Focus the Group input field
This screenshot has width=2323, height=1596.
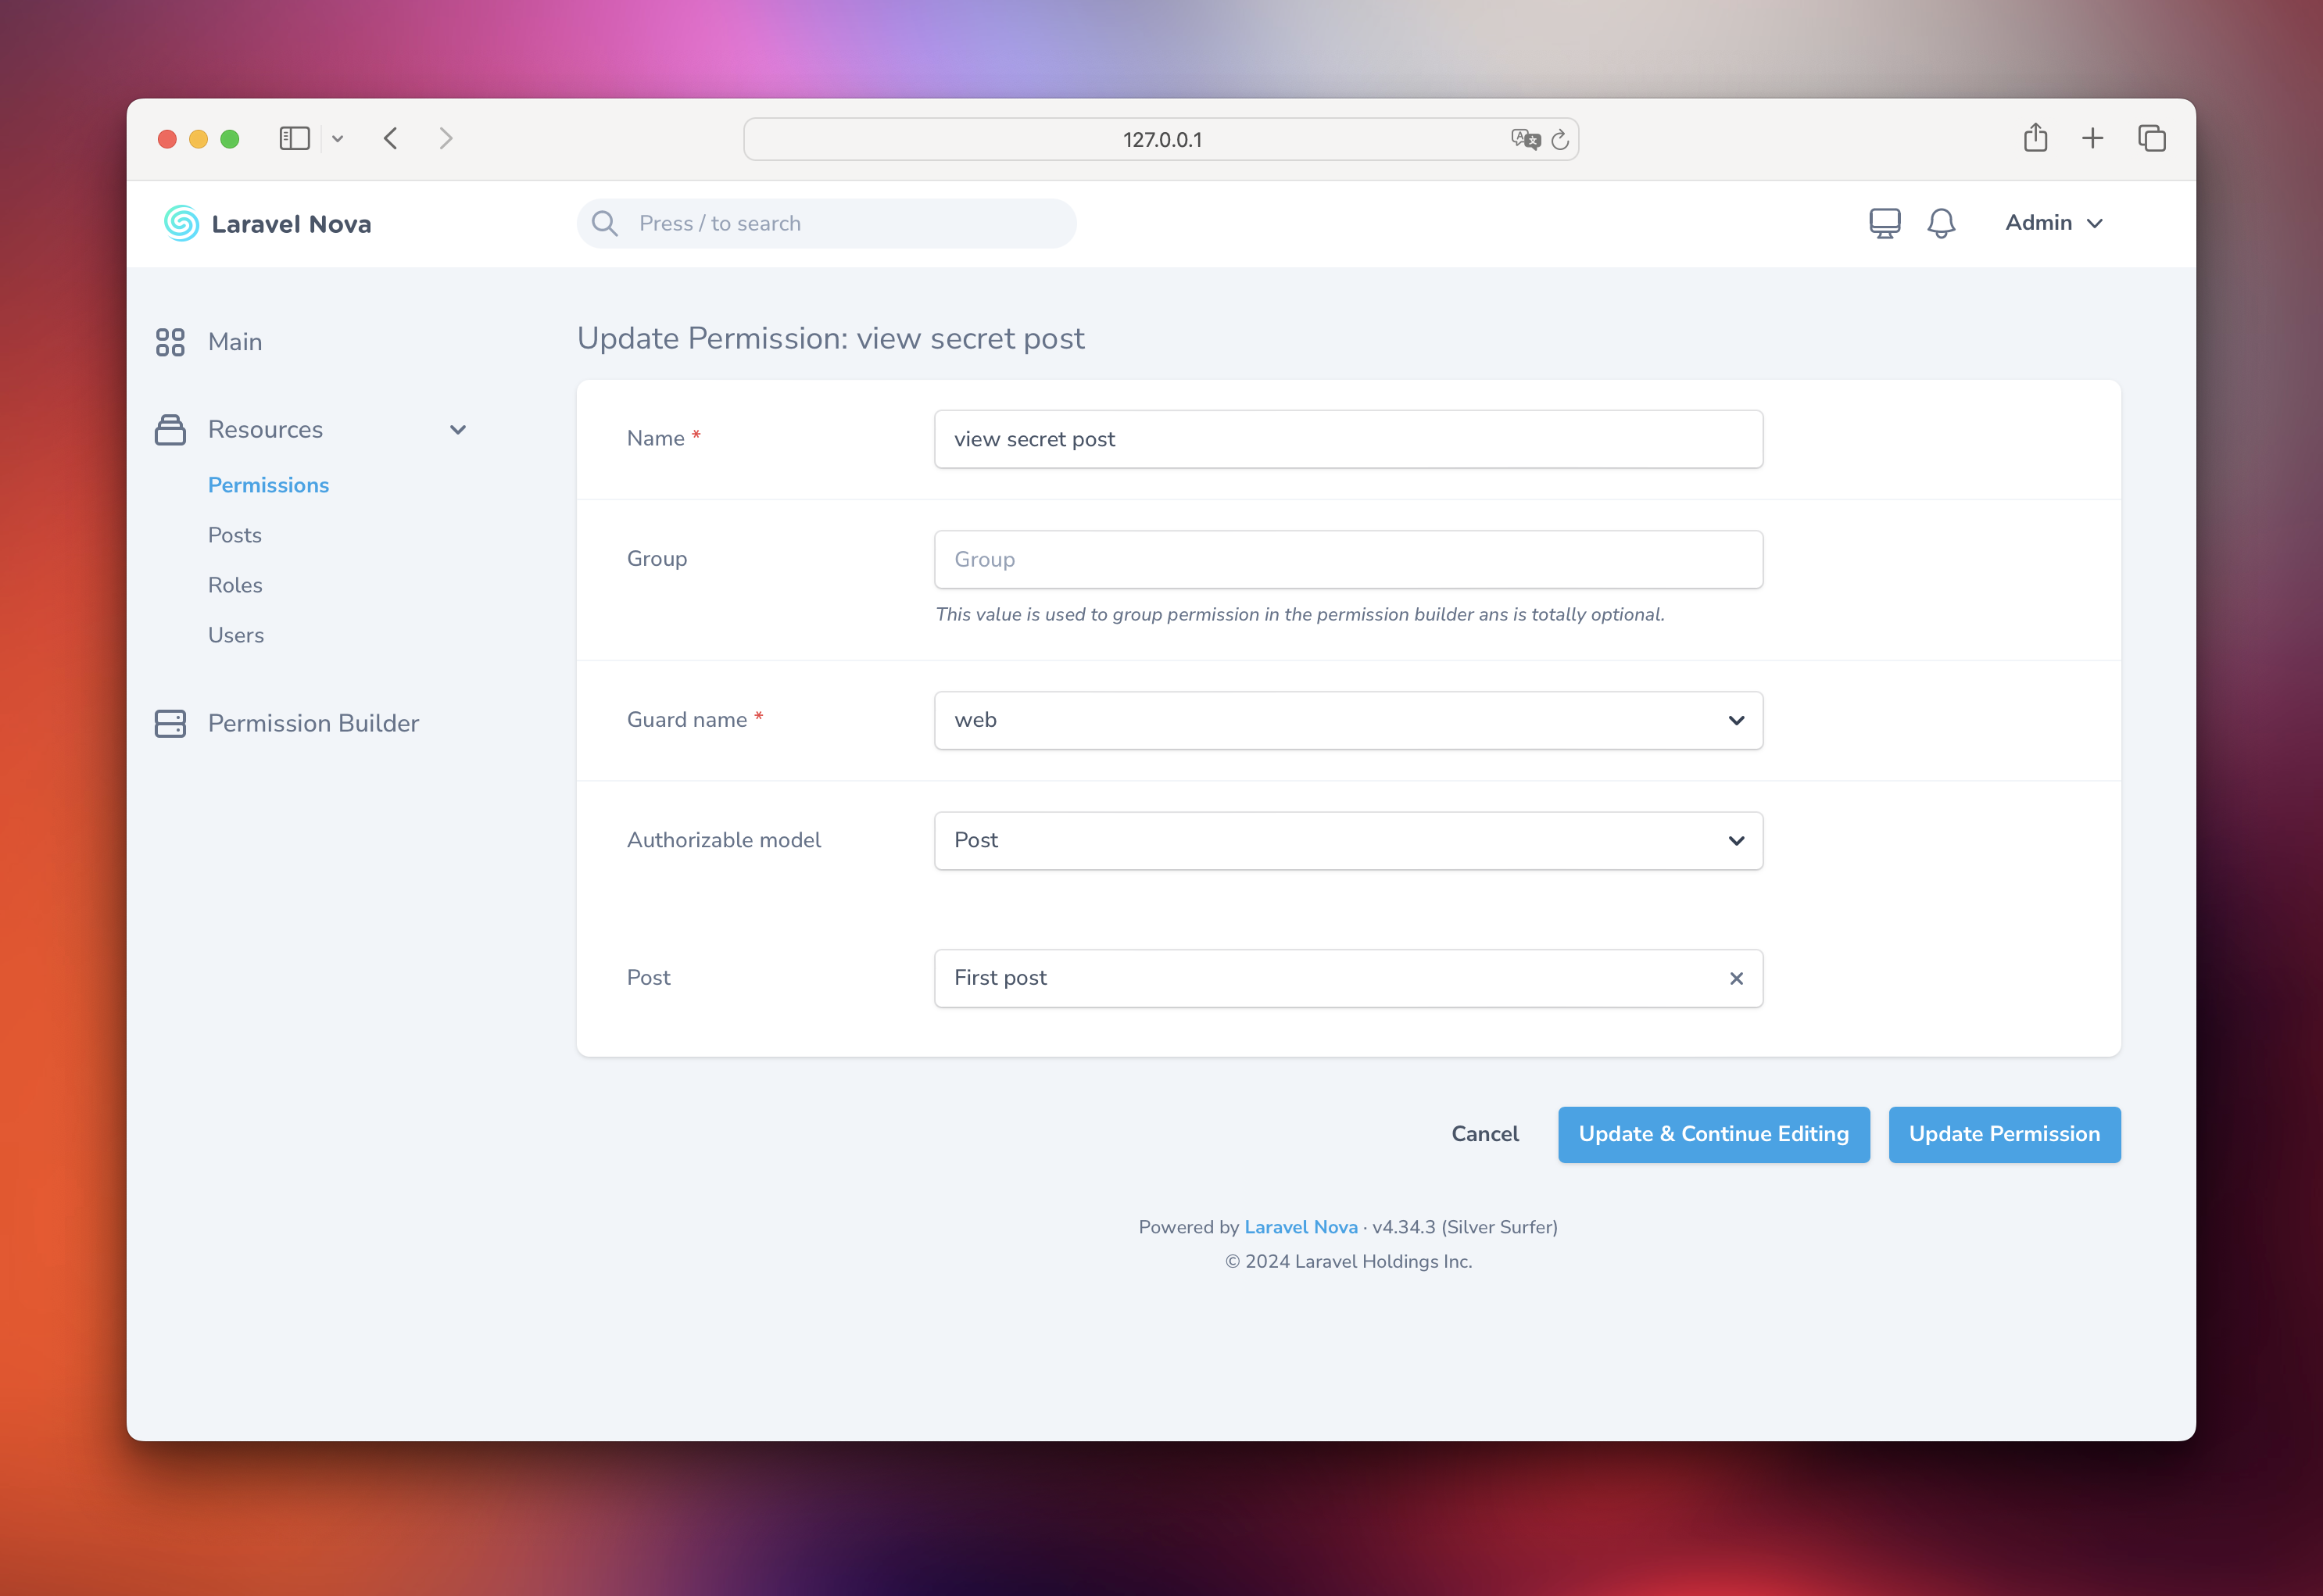tap(1348, 559)
